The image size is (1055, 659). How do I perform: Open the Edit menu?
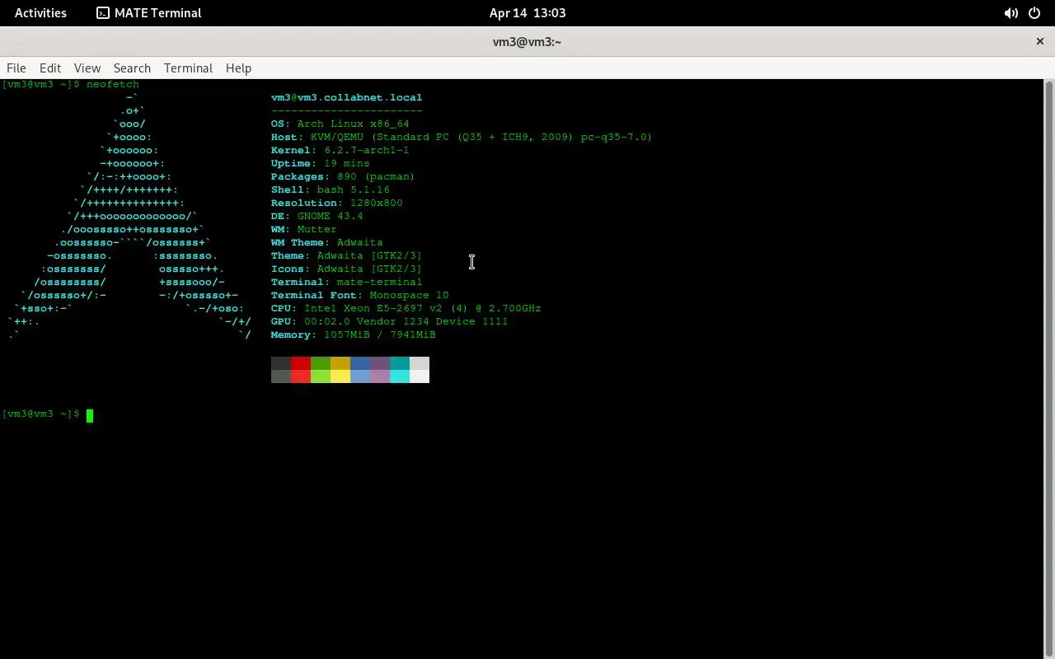50,68
